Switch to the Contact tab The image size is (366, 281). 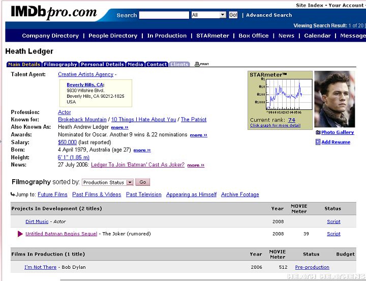tap(157, 64)
